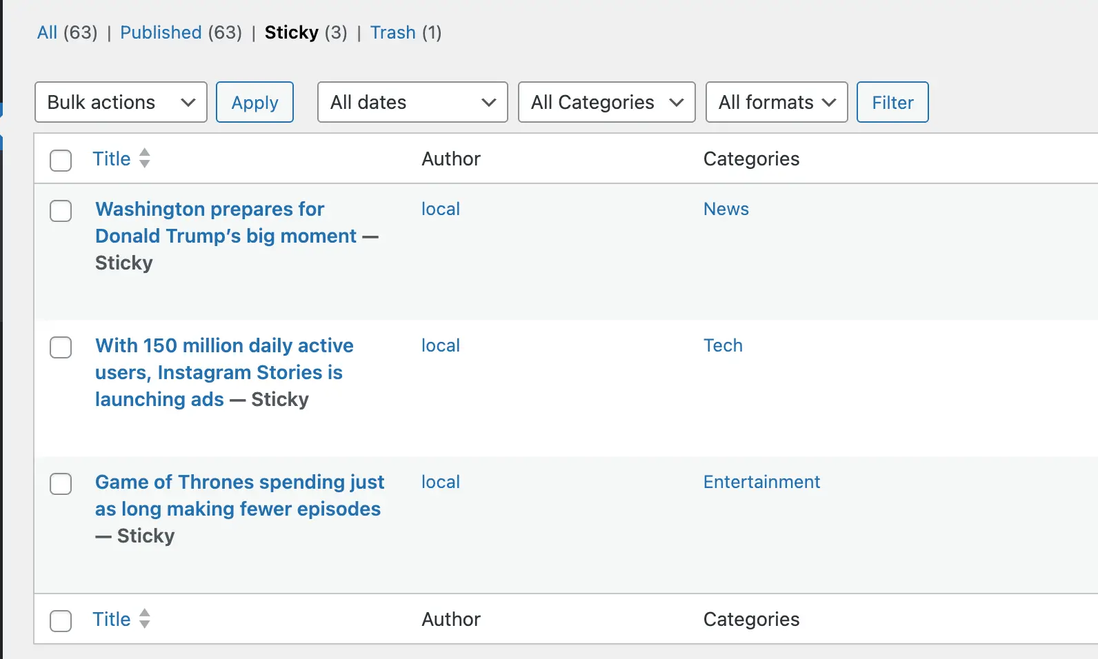Open the Bulk actions dropdown
This screenshot has width=1098, height=659.
coord(121,102)
